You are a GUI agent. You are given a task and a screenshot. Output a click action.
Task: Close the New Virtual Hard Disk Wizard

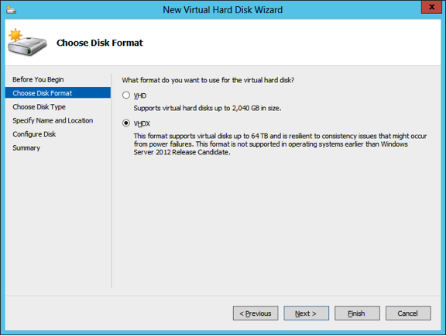[431, 7]
